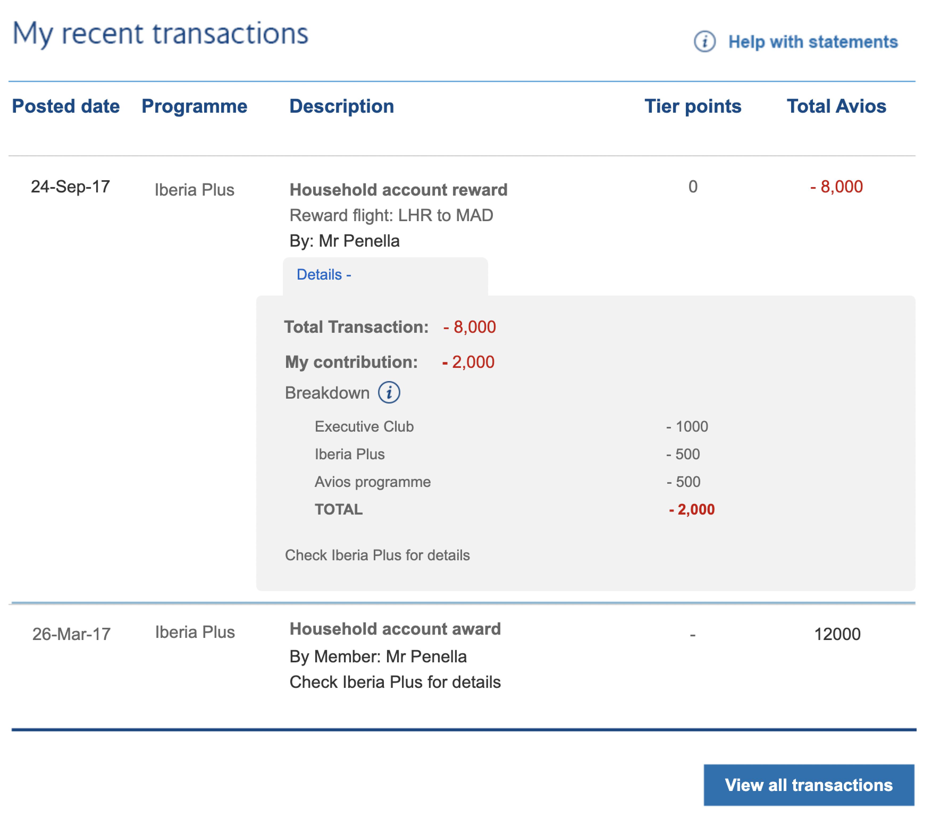Screen dimensions: 940x825
Task: Click Check Iberia Plus for details in the breakdown
Action: [377, 555]
